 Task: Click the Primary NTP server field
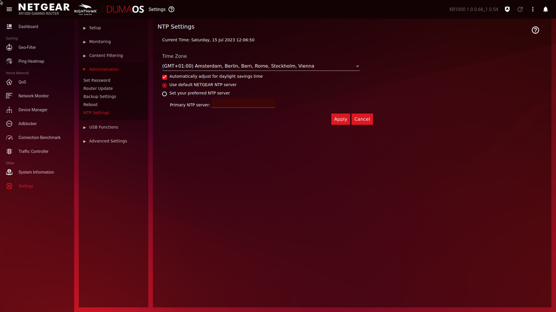point(243,104)
